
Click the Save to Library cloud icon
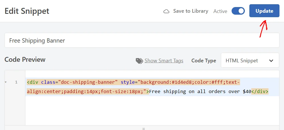pyautogui.click(x=166, y=12)
